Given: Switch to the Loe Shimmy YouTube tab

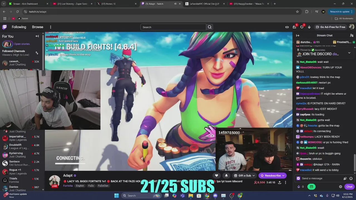Looking at the screenshot, I should (73, 4).
